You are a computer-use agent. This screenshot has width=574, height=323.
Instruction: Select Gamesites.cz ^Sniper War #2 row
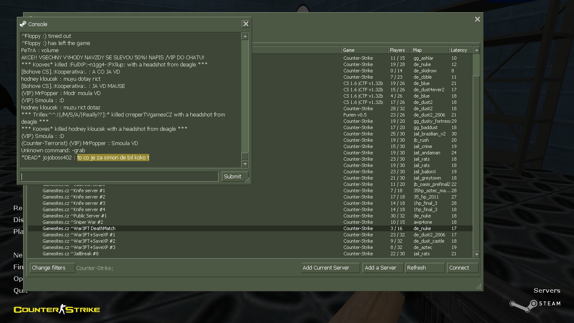[x=250, y=222]
